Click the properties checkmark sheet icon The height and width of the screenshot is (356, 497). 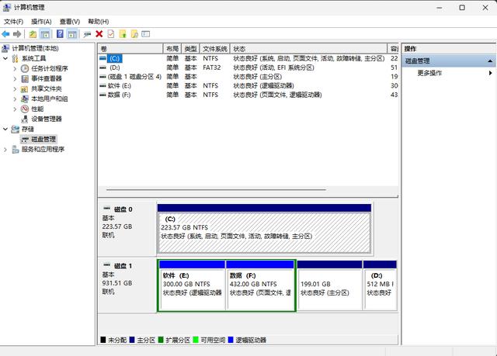[x=110, y=34]
